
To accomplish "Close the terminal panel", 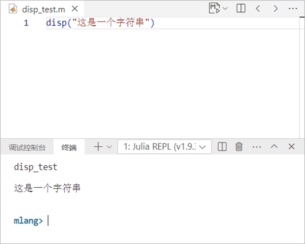I will tap(291, 147).
